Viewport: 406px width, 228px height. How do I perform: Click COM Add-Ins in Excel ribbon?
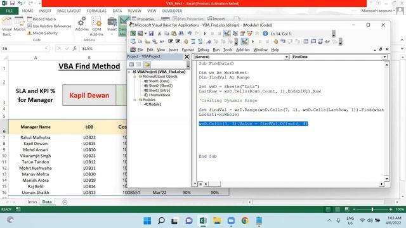(96, 27)
